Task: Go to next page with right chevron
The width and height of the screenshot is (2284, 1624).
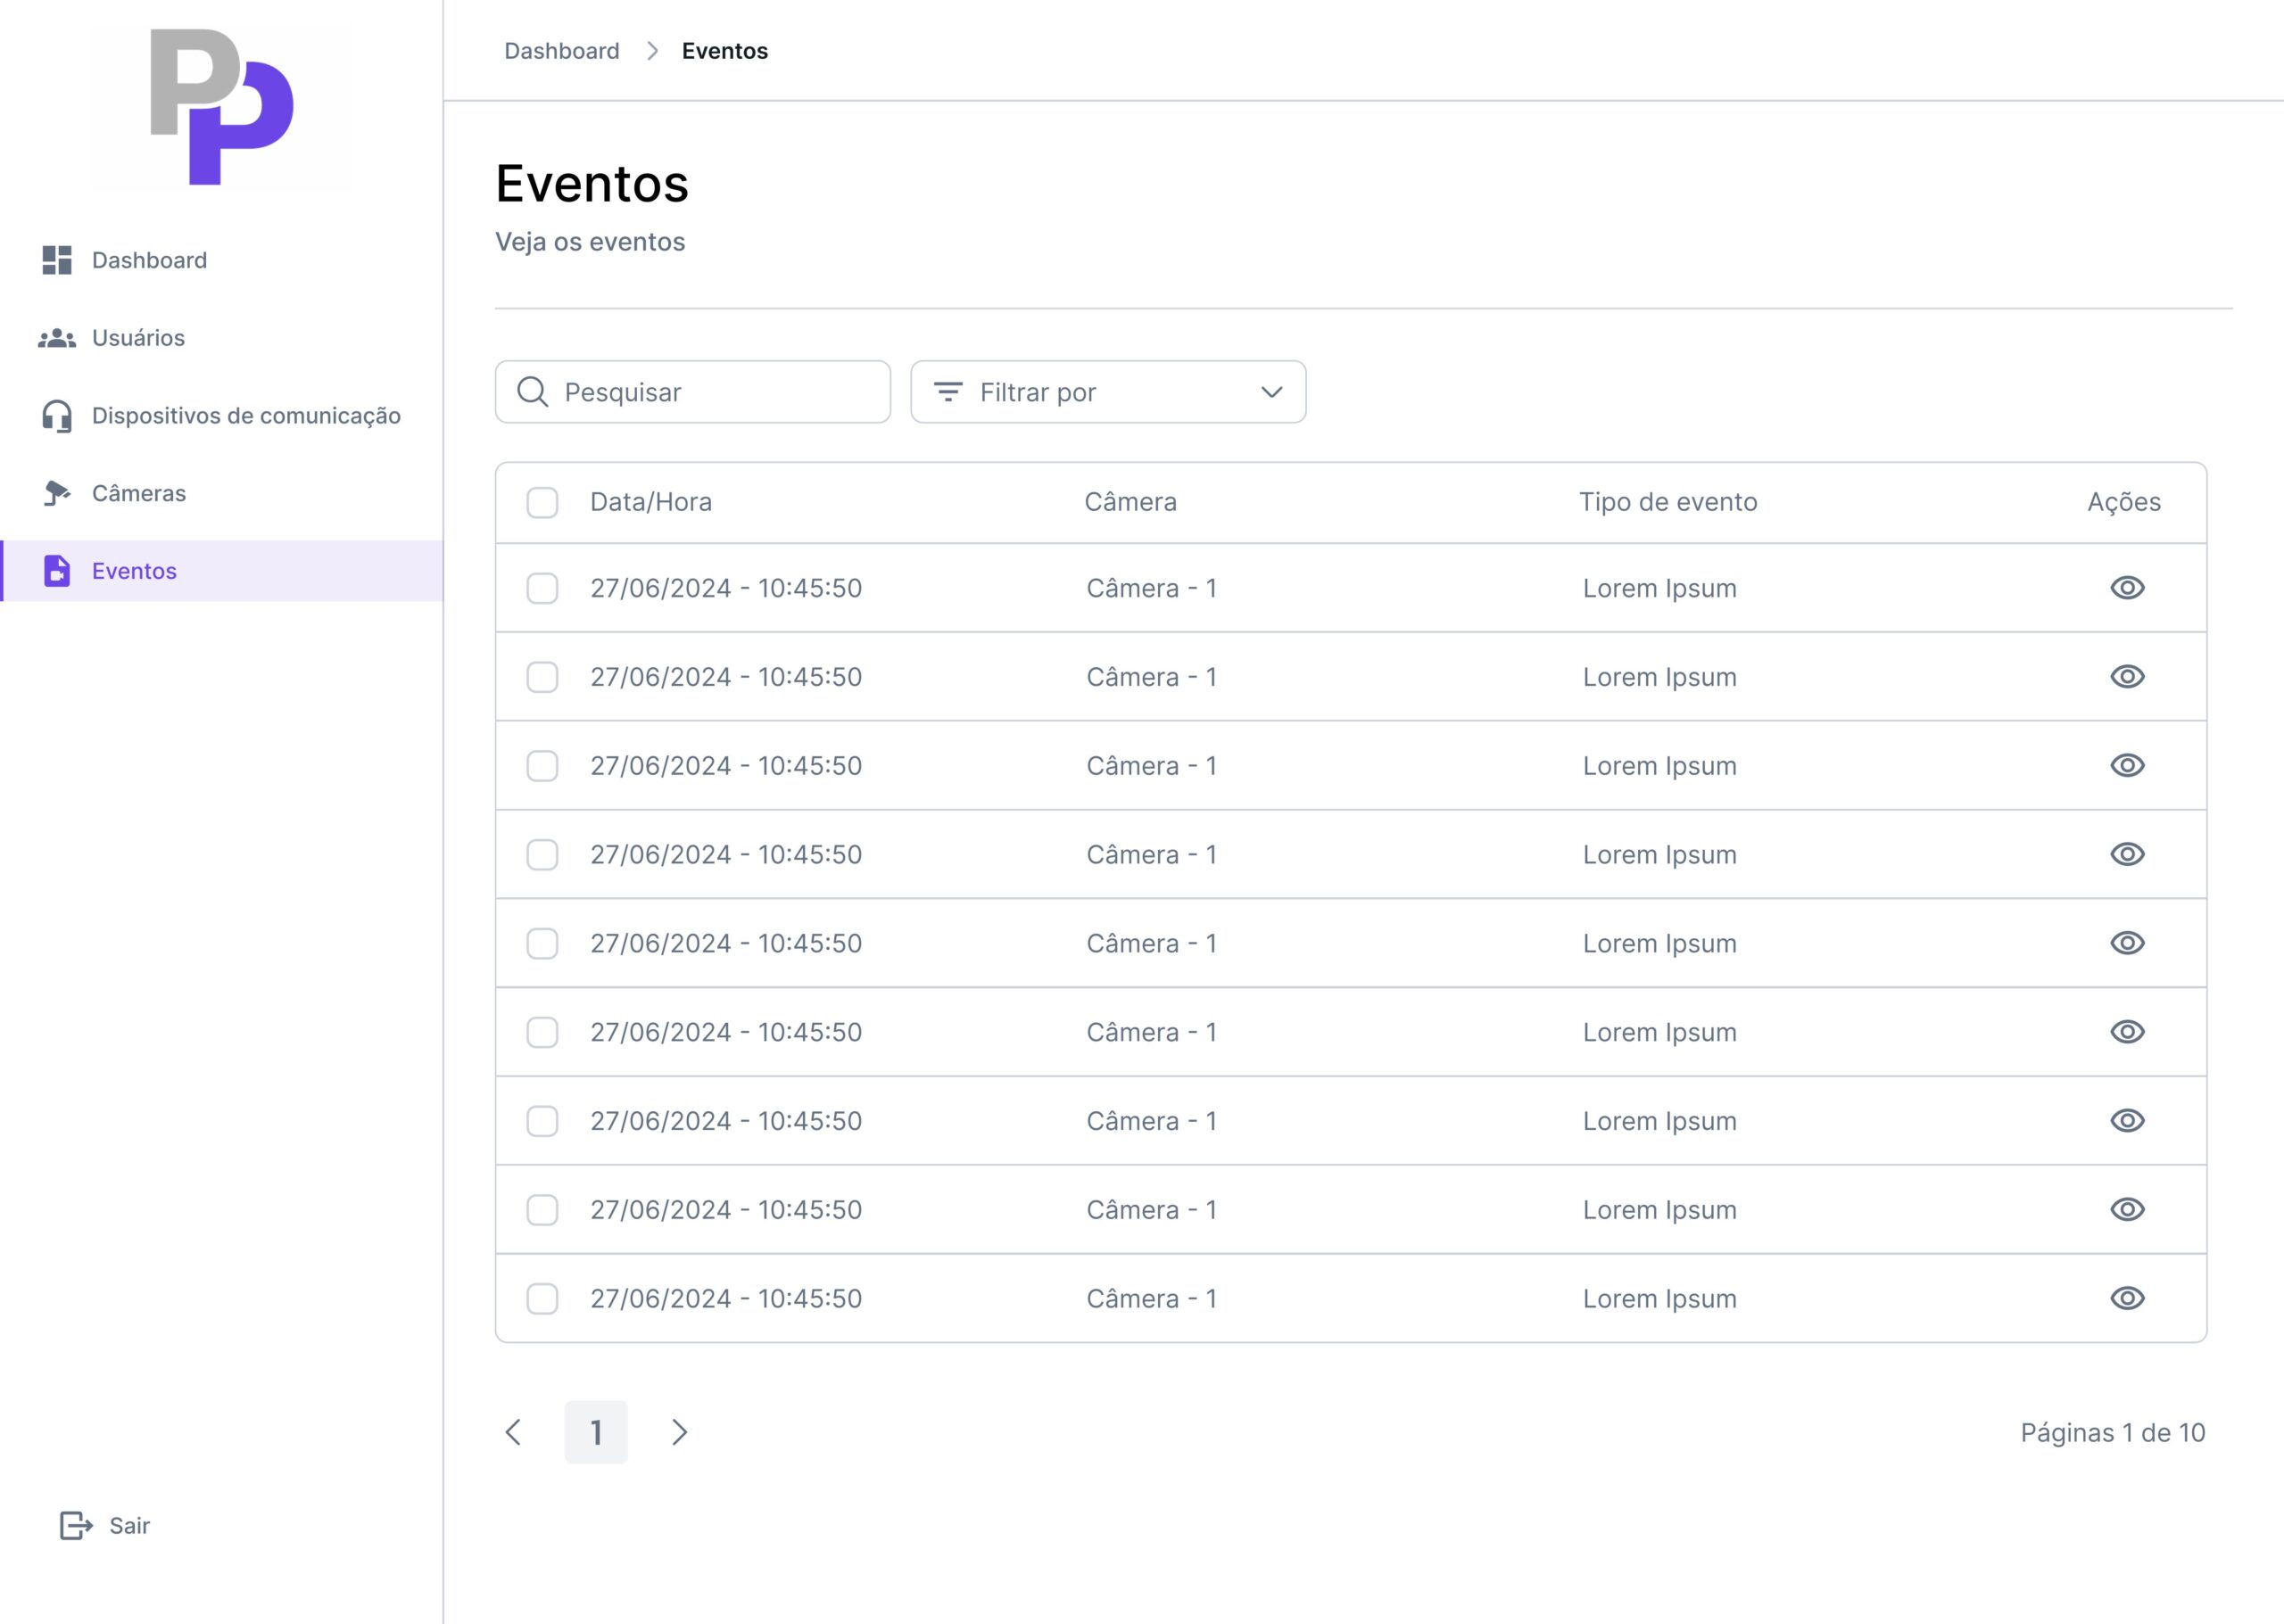Action: [679, 1432]
